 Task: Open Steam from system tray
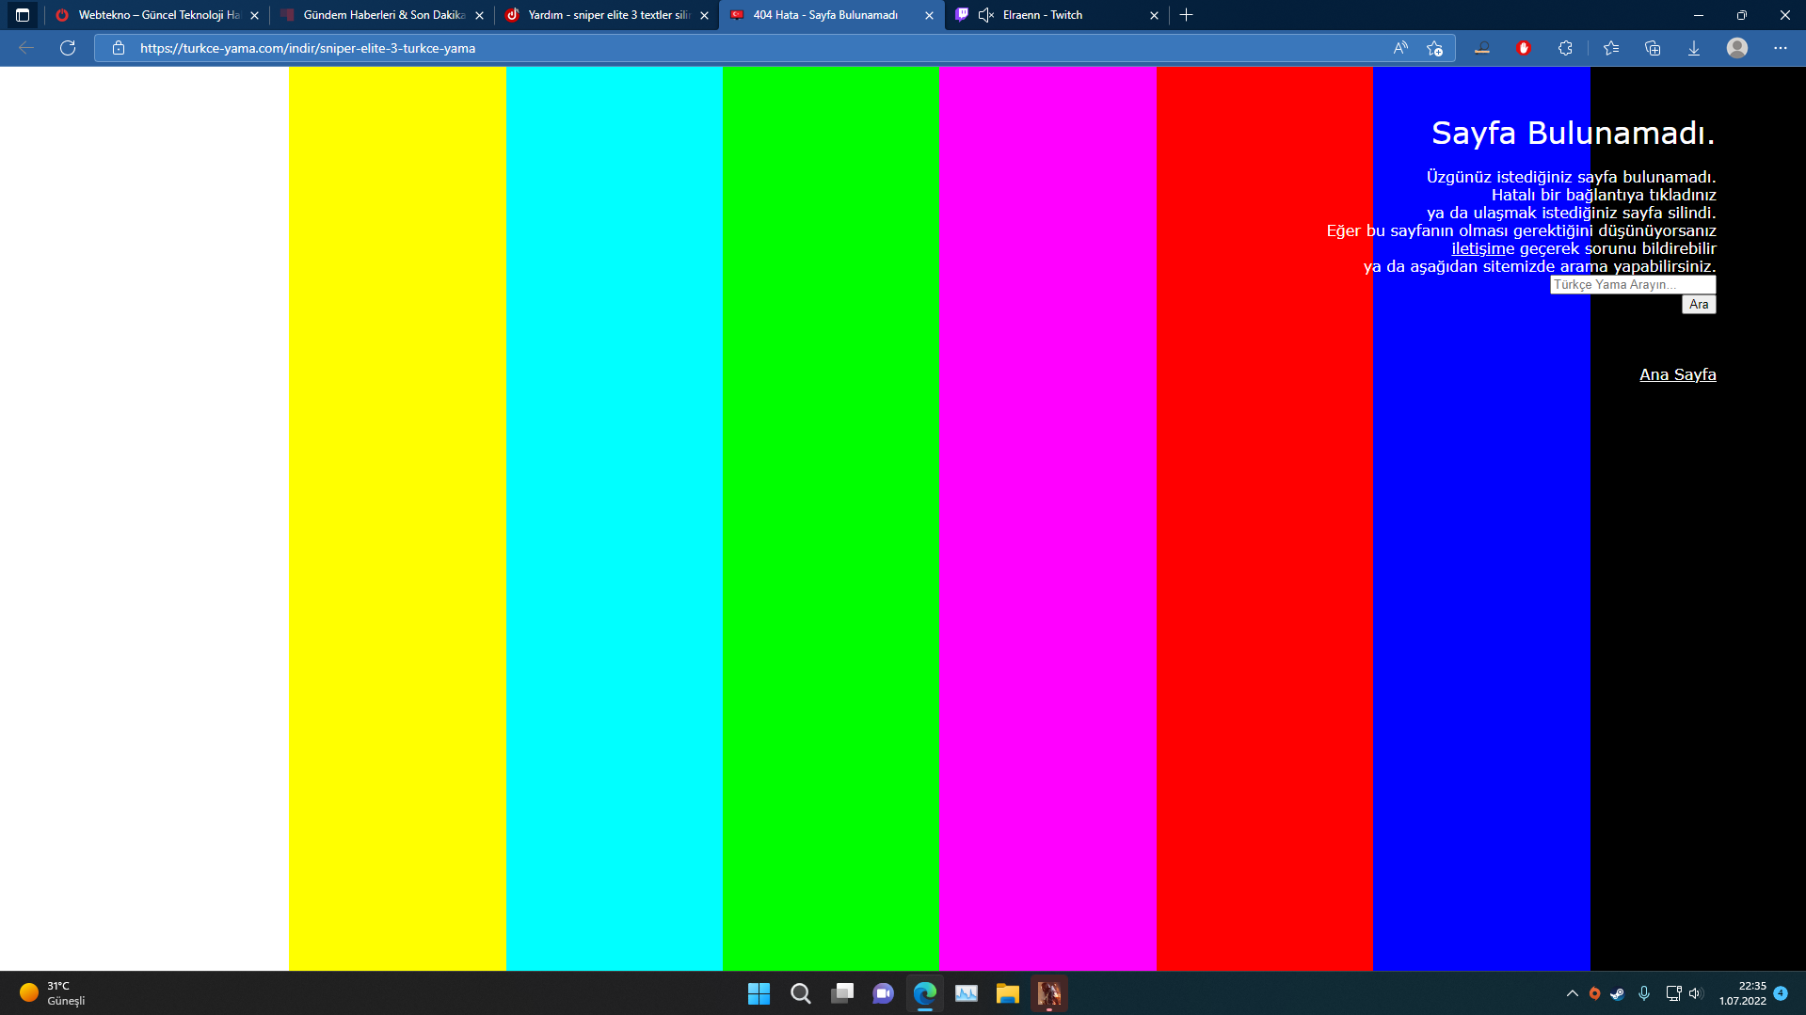click(1617, 993)
